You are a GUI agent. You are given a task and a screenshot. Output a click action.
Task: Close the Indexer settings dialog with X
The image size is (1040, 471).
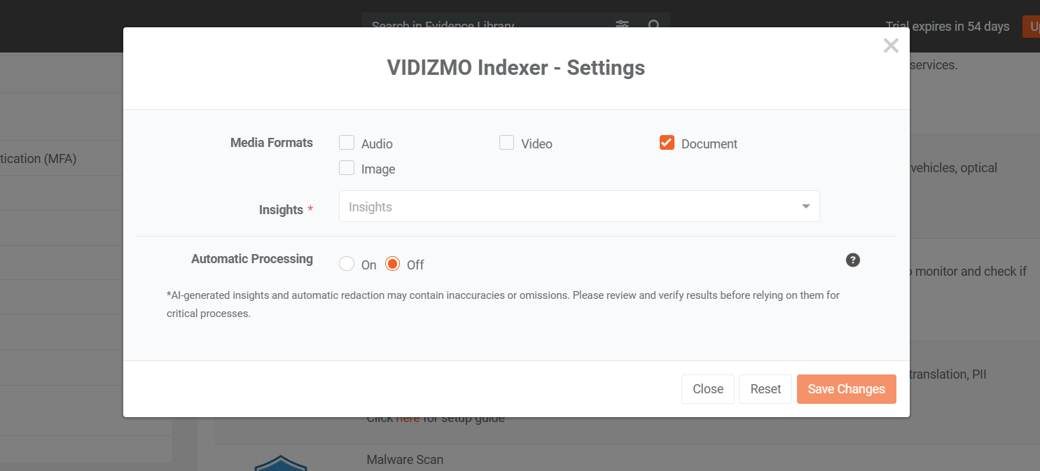tap(890, 46)
